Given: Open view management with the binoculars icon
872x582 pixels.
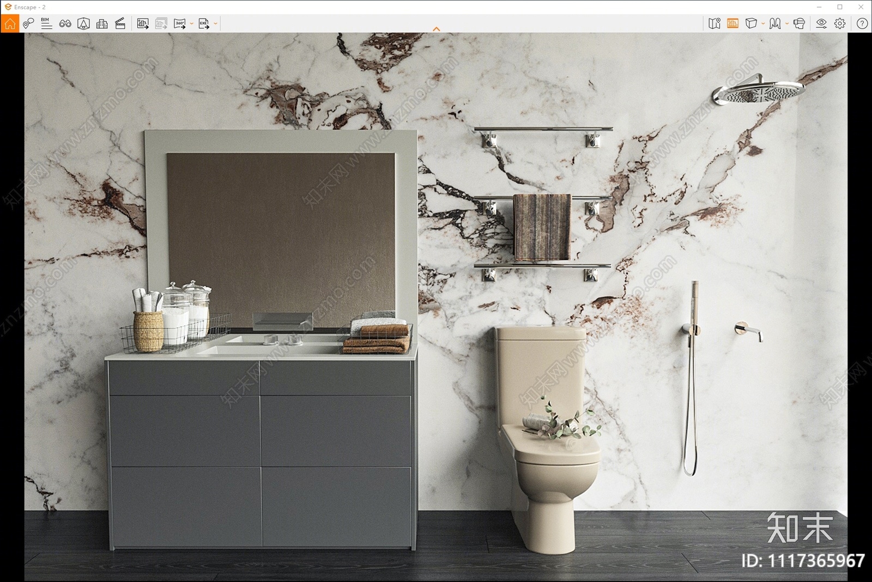Looking at the screenshot, I should pyautogui.click(x=65, y=23).
